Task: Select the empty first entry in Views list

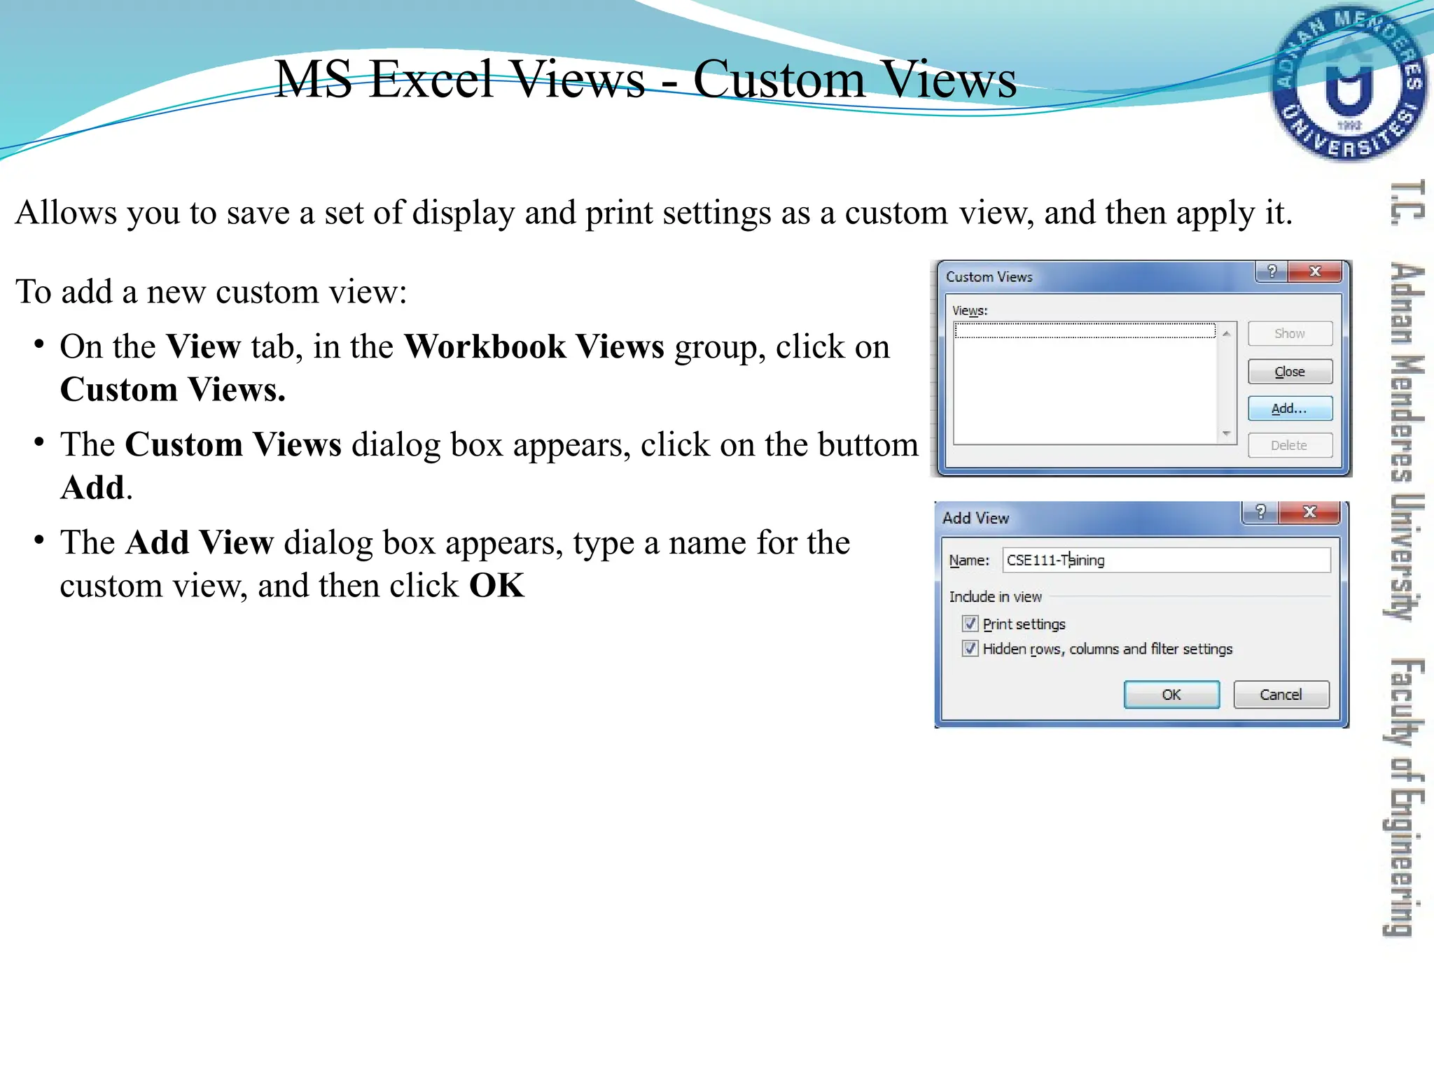Action: point(1085,330)
